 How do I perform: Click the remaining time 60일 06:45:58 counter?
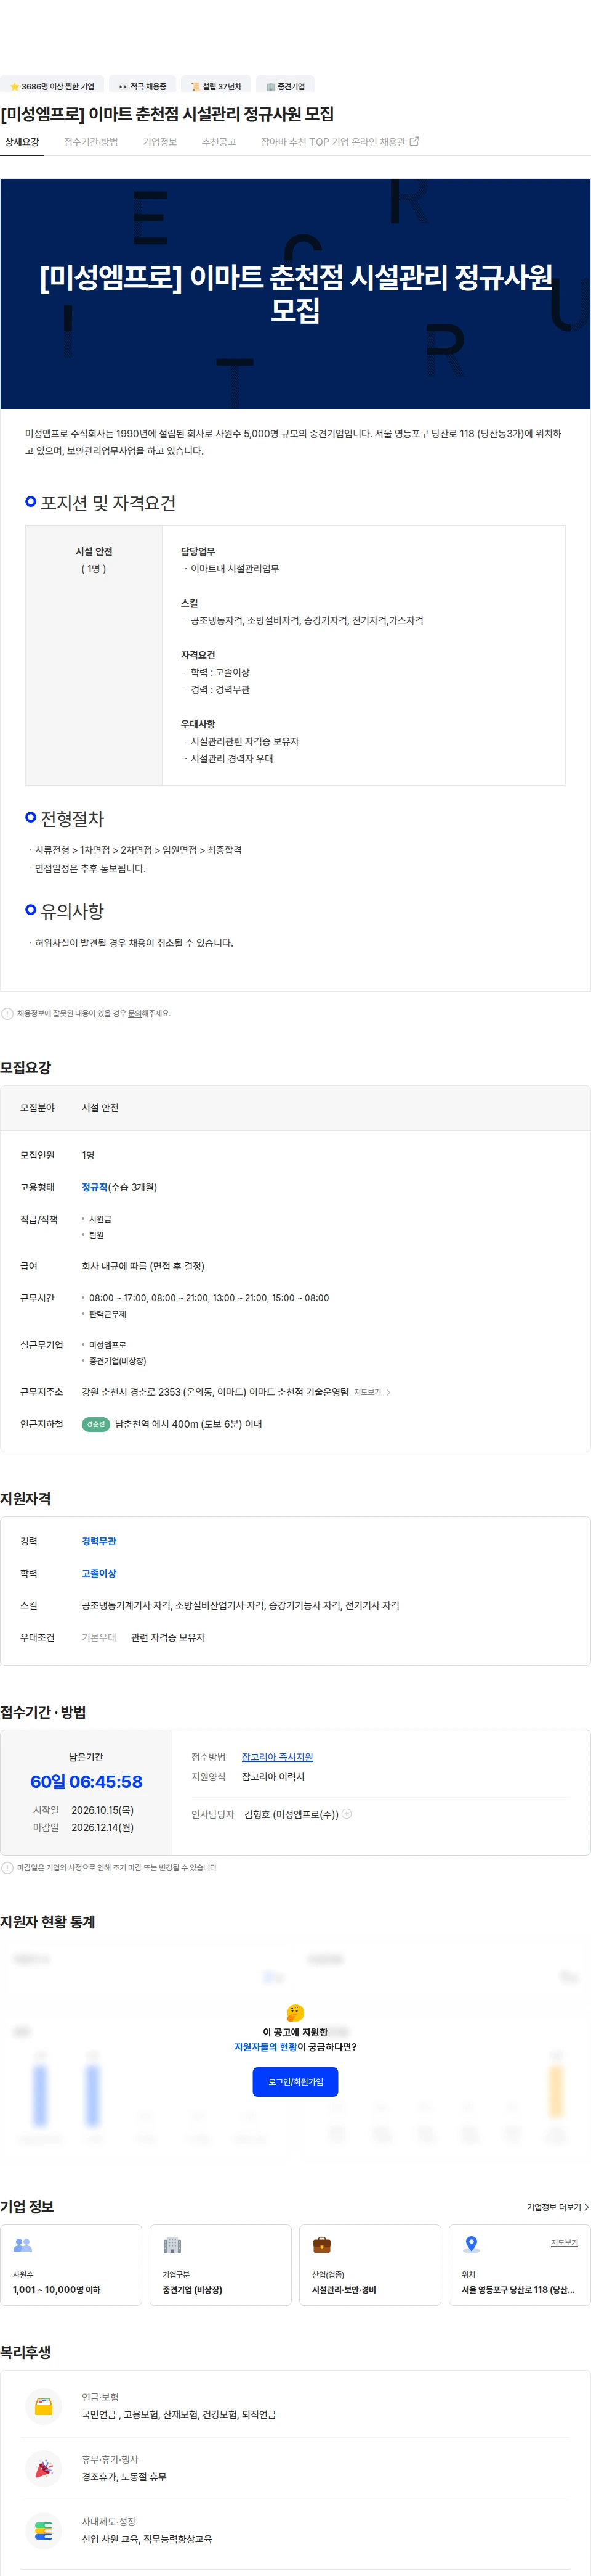(86, 1782)
